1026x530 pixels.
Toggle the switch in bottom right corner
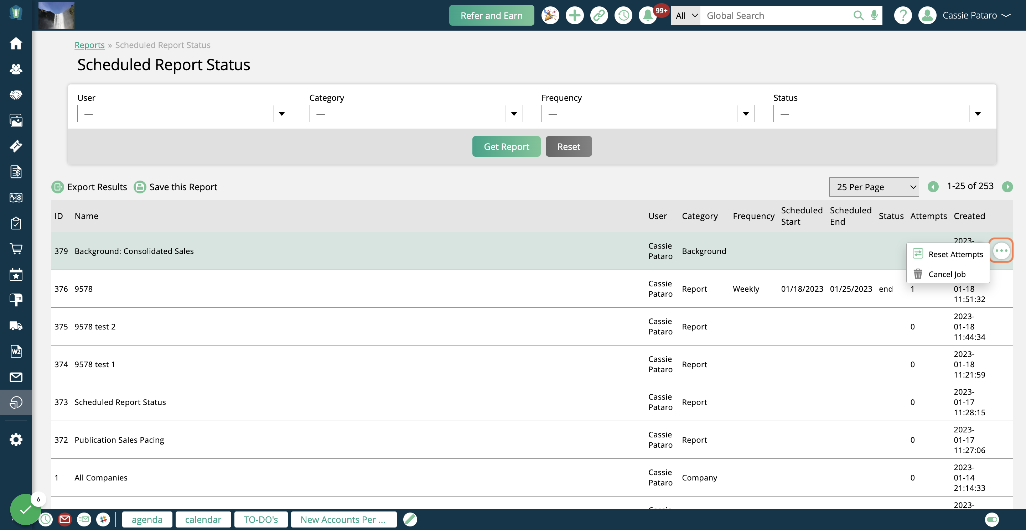point(992,519)
